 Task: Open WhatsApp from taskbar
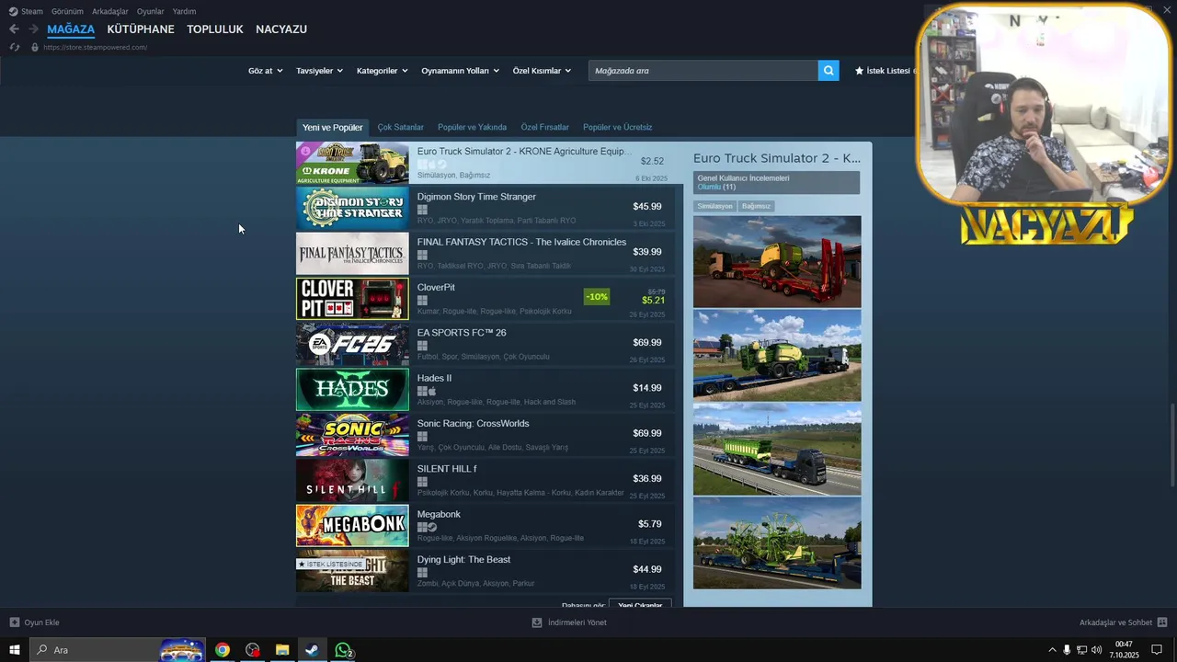pyautogui.click(x=343, y=650)
